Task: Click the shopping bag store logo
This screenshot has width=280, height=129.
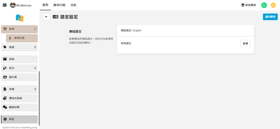Action: coord(20,18)
